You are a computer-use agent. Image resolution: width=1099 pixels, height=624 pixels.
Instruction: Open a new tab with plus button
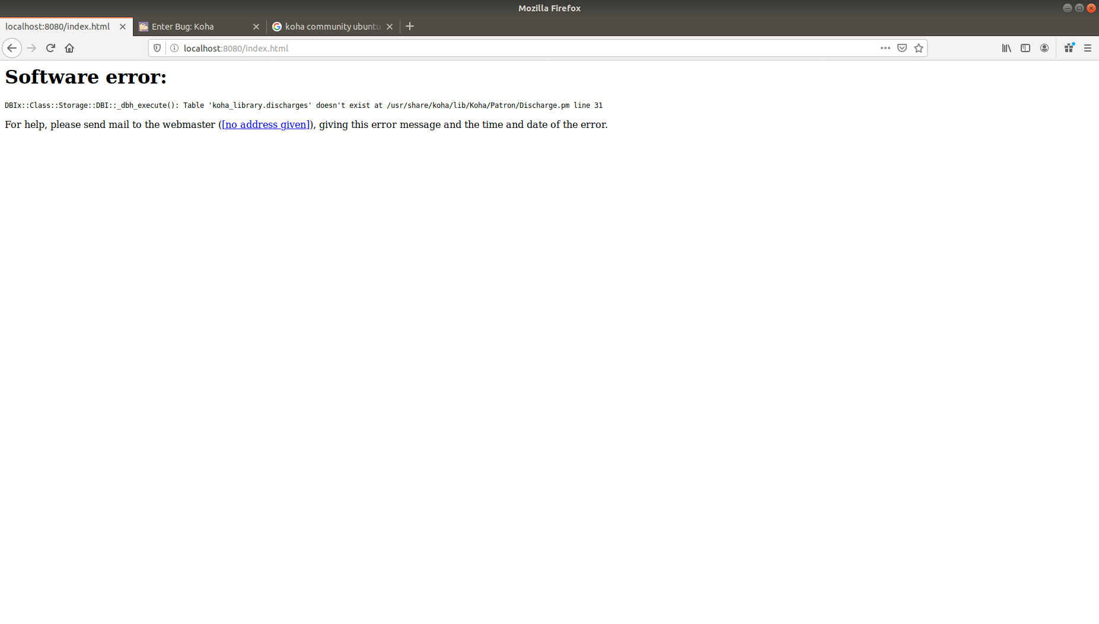tap(410, 26)
